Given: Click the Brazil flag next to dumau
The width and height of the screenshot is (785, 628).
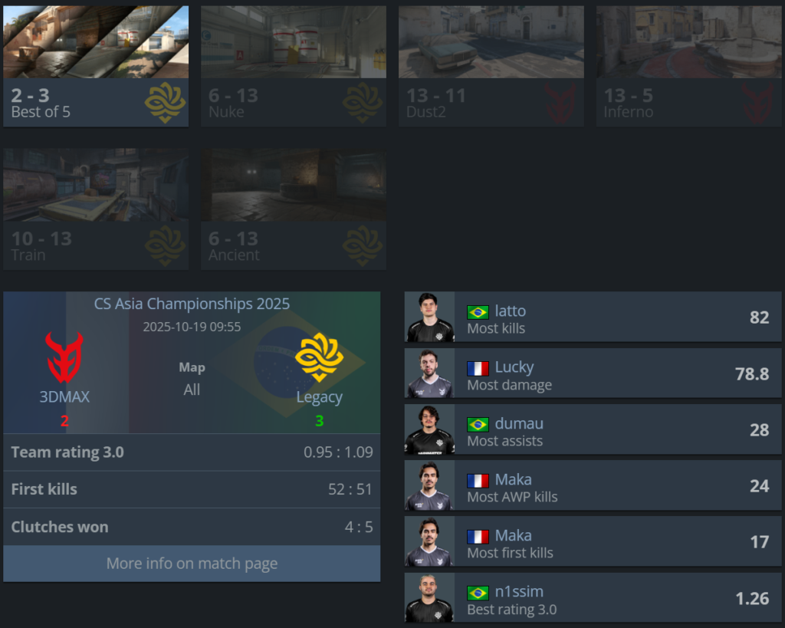Looking at the screenshot, I should [x=478, y=425].
